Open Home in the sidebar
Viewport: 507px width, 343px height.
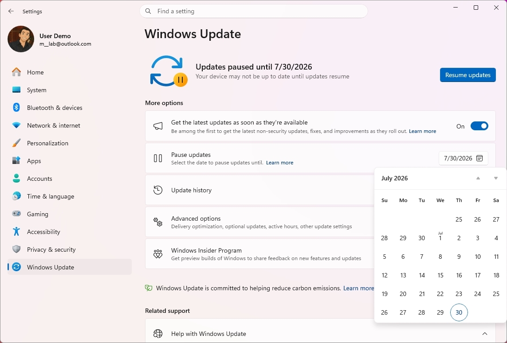[70, 72]
